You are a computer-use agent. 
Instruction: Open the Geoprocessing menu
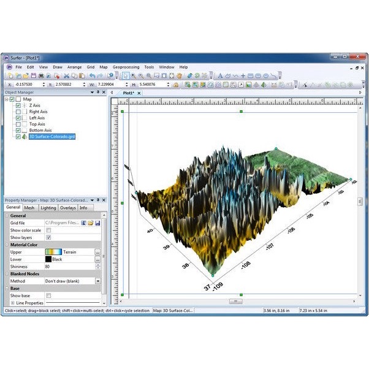(x=126, y=67)
